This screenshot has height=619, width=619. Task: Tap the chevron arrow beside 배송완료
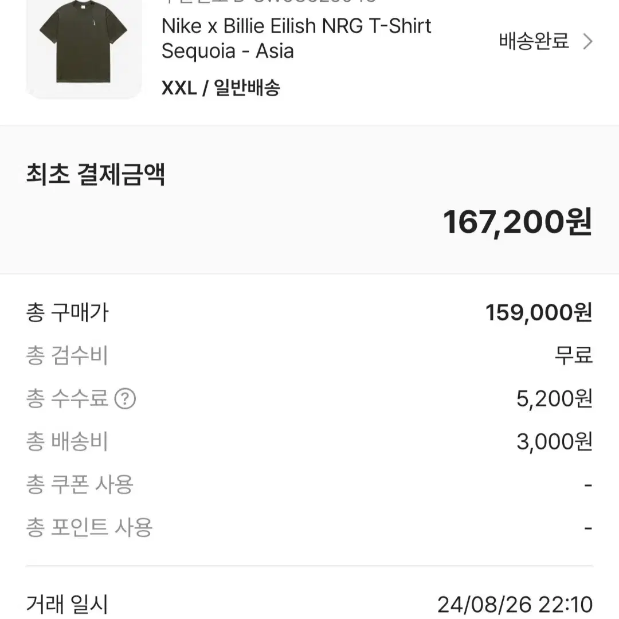point(588,41)
